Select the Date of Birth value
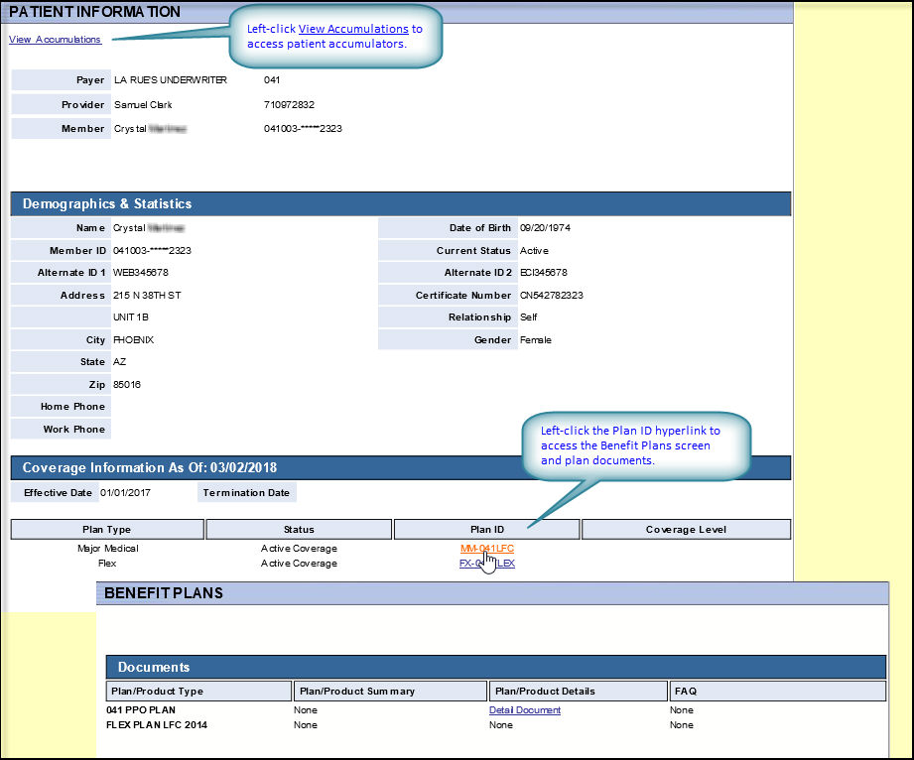This screenshot has height=760, width=914. click(x=545, y=228)
